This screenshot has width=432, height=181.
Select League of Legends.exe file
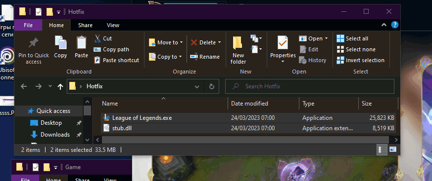coord(248,118)
